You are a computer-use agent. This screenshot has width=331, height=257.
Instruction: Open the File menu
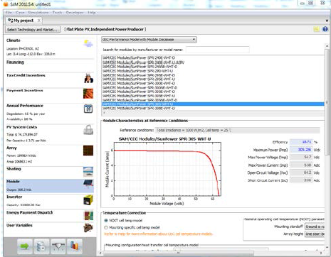[9, 12]
